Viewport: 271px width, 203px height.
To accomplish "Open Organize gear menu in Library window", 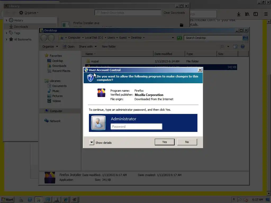I will pyautogui.click(x=29, y=13).
